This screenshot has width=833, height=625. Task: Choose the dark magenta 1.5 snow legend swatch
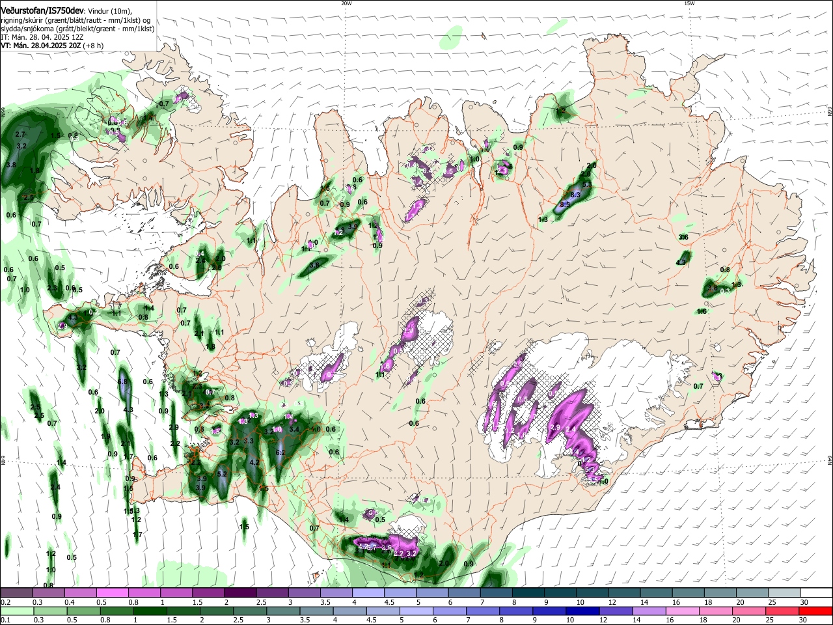pos(208,592)
